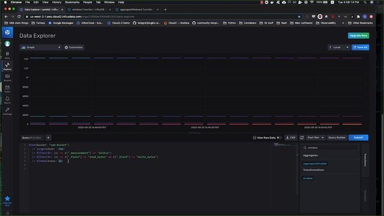Open Tasks from the sidebar
Image resolution: width=384 pixels, height=216 pixels.
(x=7, y=89)
